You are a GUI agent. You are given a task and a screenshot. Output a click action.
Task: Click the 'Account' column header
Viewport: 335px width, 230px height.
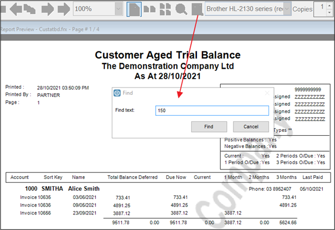pos(19,177)
